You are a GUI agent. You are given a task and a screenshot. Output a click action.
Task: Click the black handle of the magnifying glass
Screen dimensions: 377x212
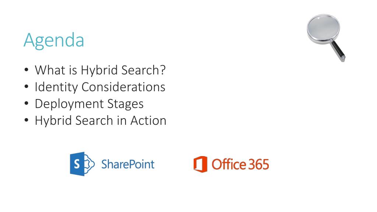[x=338, y=50]
